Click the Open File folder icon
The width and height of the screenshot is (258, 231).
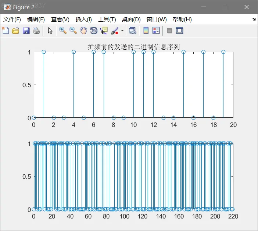click(15, 31)
